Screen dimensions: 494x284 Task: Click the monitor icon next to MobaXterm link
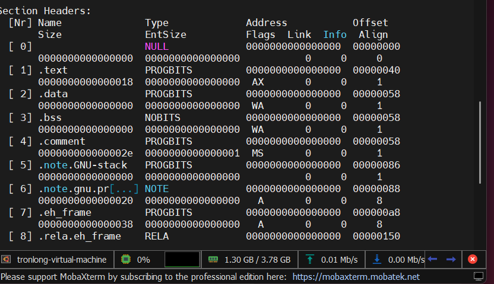click(478, 276)
